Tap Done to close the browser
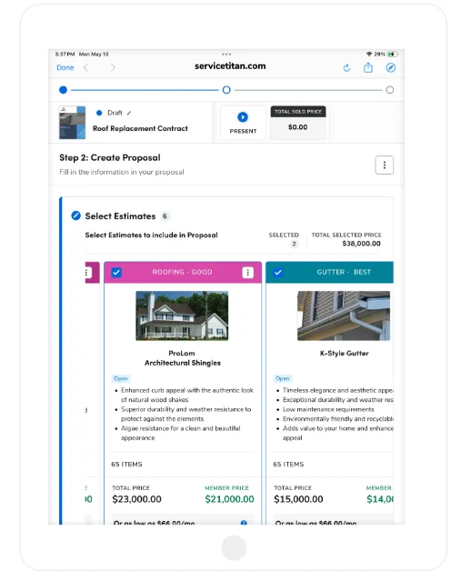 [x=65, y=67]
